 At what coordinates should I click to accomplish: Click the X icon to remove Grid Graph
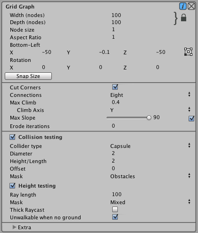[x=191, y=7]
